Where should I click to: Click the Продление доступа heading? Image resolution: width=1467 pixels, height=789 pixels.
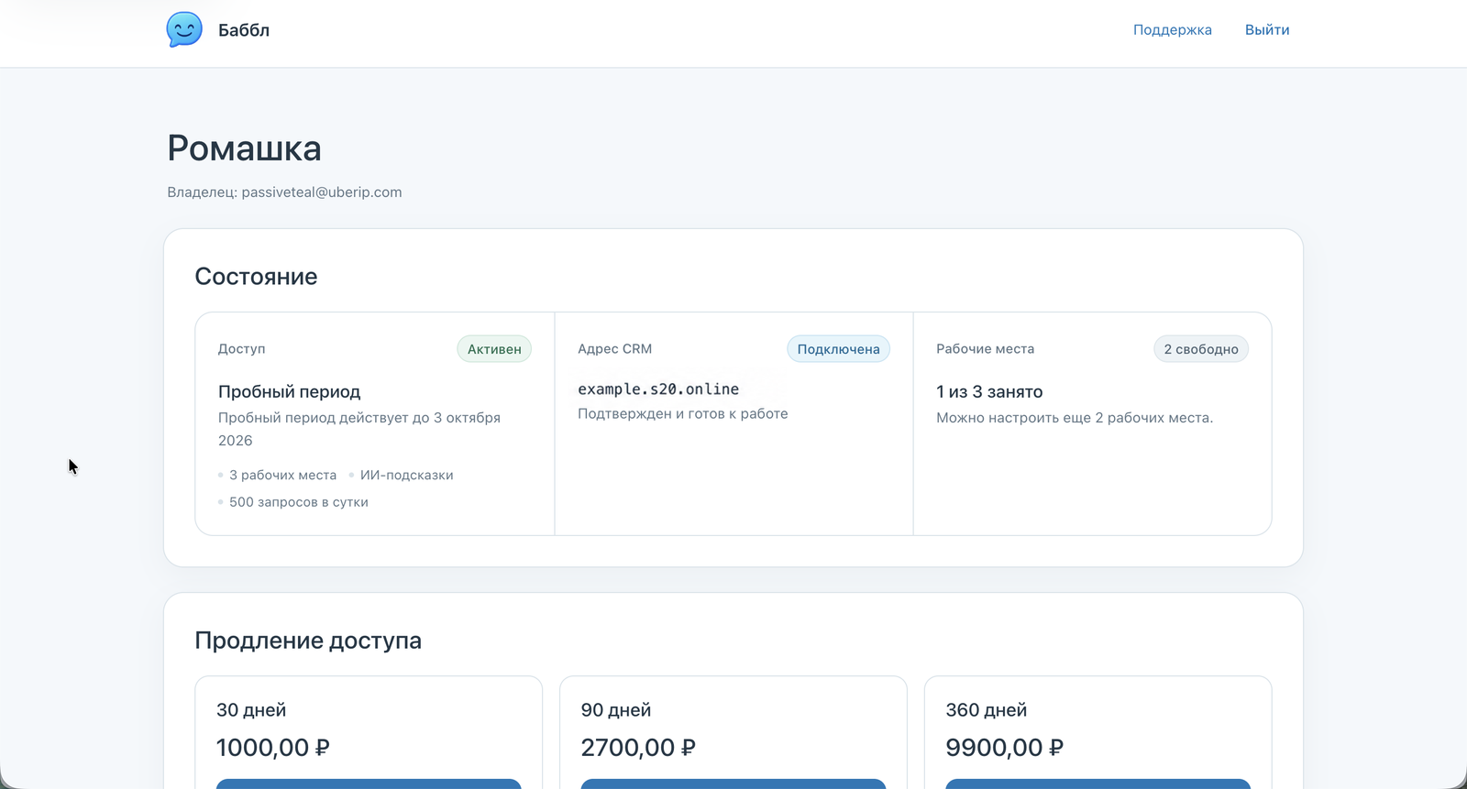pos(308,641)
